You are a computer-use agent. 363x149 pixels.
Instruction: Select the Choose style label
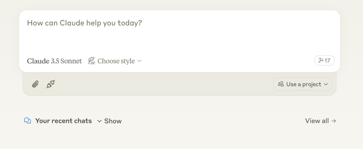point(116,61)
